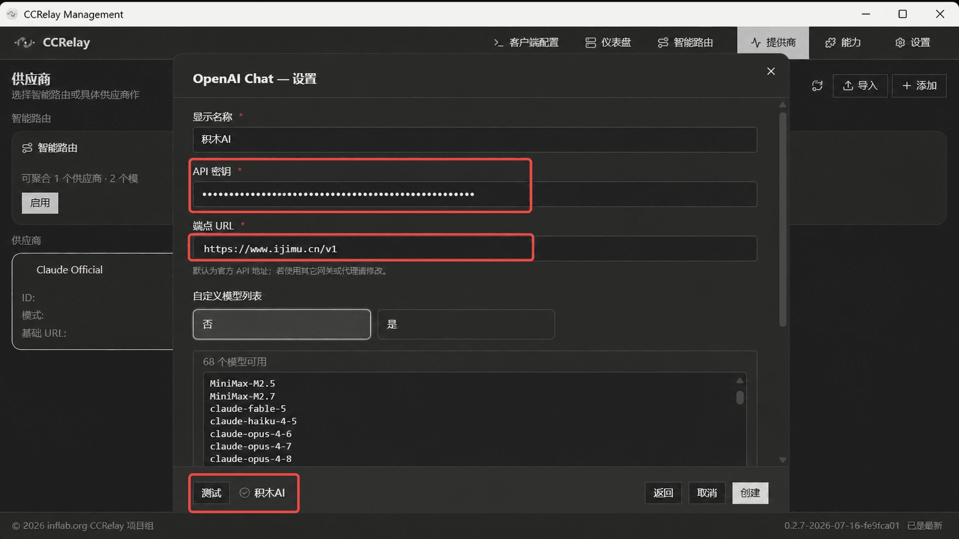Click the API 密钥 password field
This screenshot has width=959, height=539.
[x=475, y=194]
